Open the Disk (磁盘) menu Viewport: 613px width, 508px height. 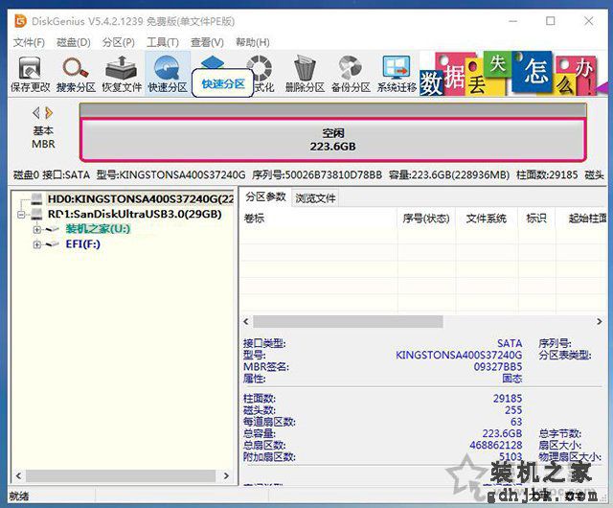74,42
